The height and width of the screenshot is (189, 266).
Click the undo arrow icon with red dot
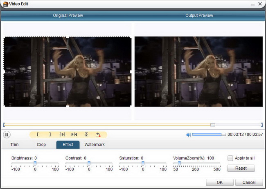(x=98, y=134)
